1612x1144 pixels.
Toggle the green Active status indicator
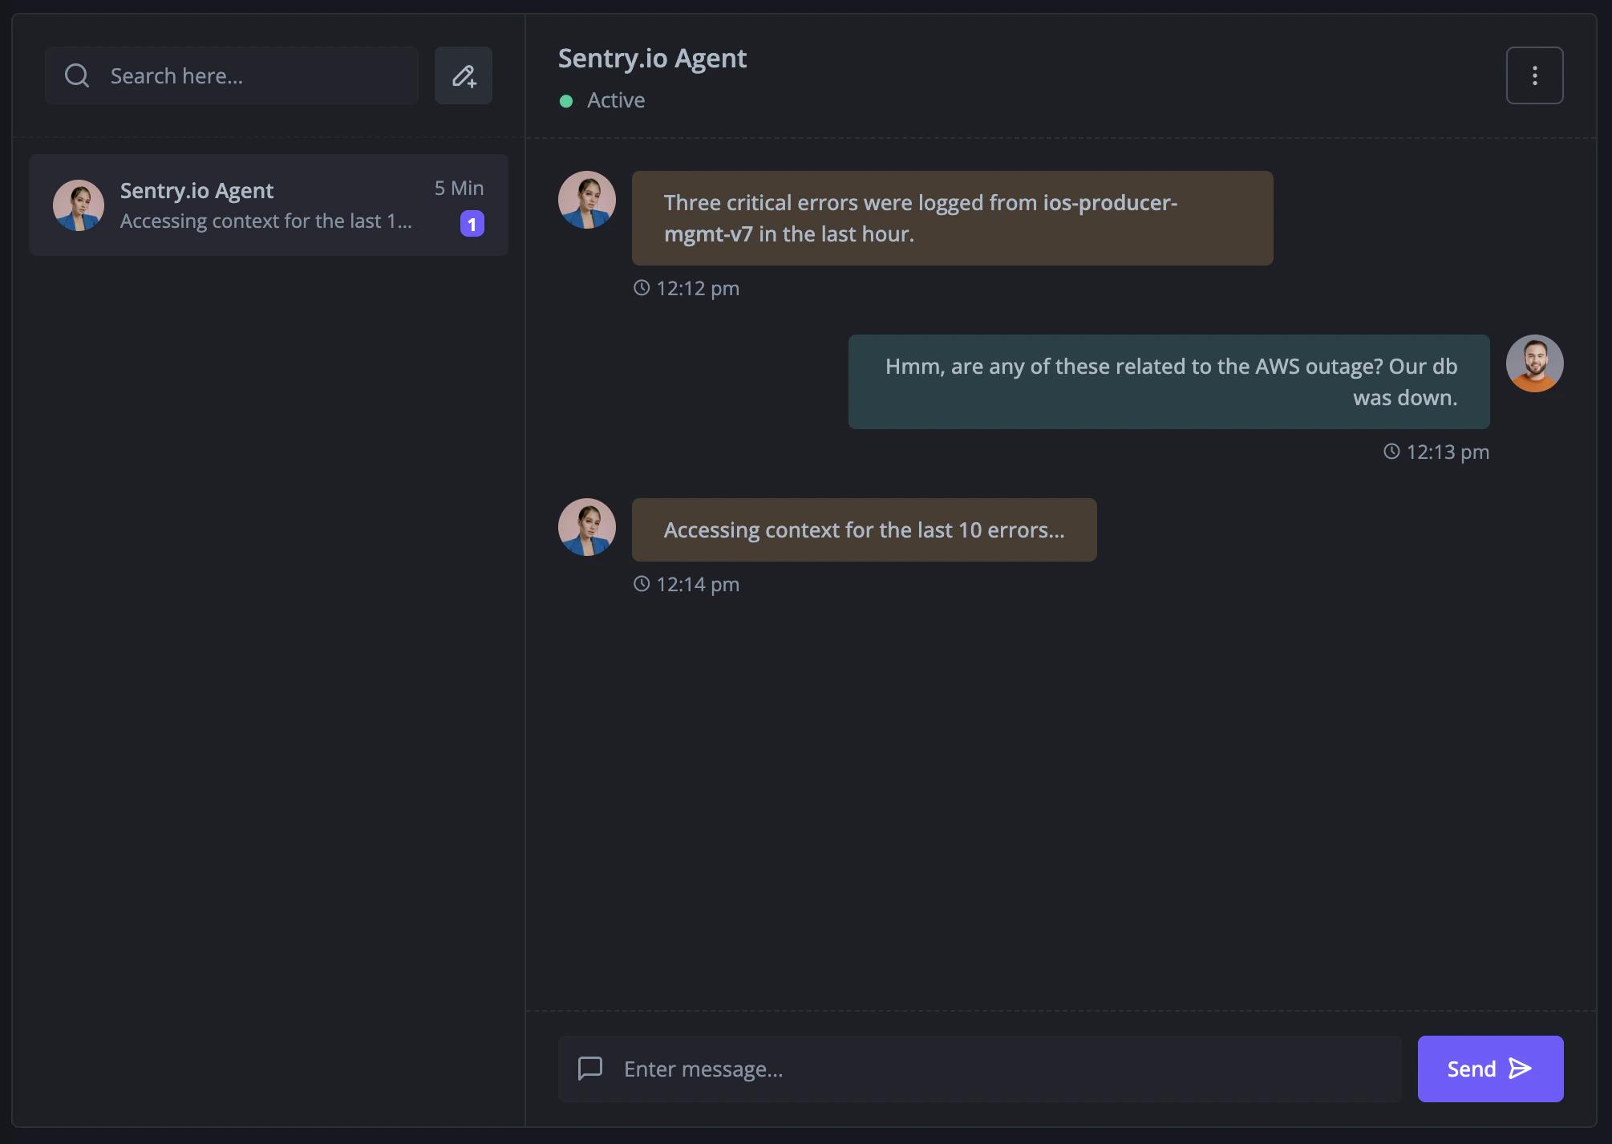[568, 101]
